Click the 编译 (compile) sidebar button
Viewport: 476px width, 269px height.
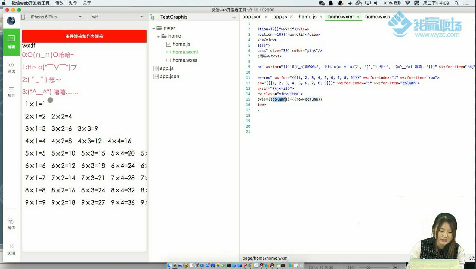(11, 224)
